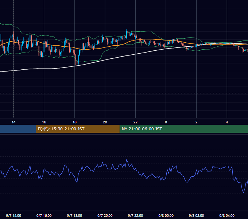Click the 4 hour axis label

point(227,122)
